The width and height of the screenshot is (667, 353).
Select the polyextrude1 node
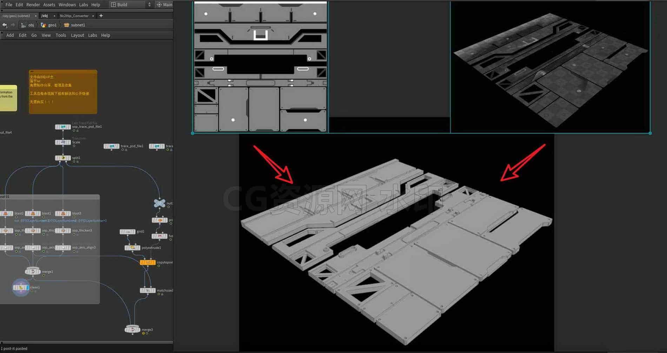point(133,248)
